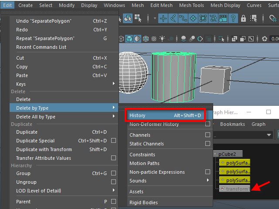Switch viewport to wireframe display

(121, 39)
